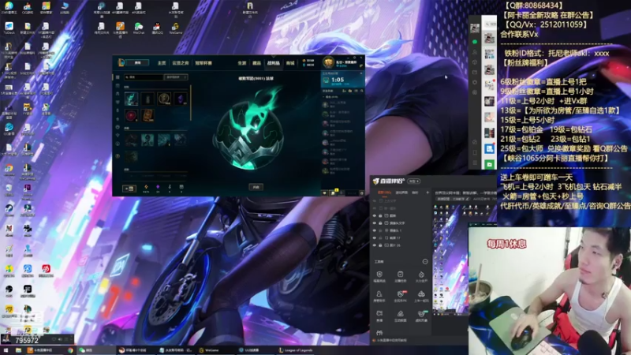Click the all-loot grid category icon

pos(118,77)
